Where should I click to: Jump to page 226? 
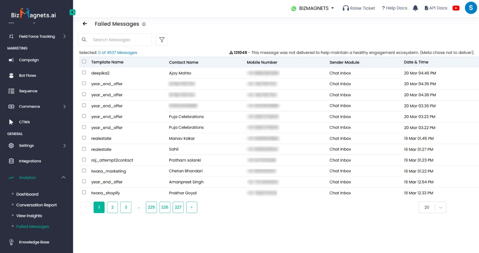point(165,207)
